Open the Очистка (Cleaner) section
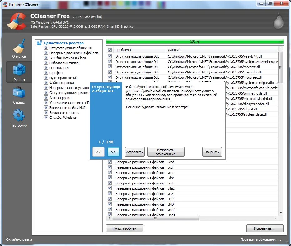 19,49
